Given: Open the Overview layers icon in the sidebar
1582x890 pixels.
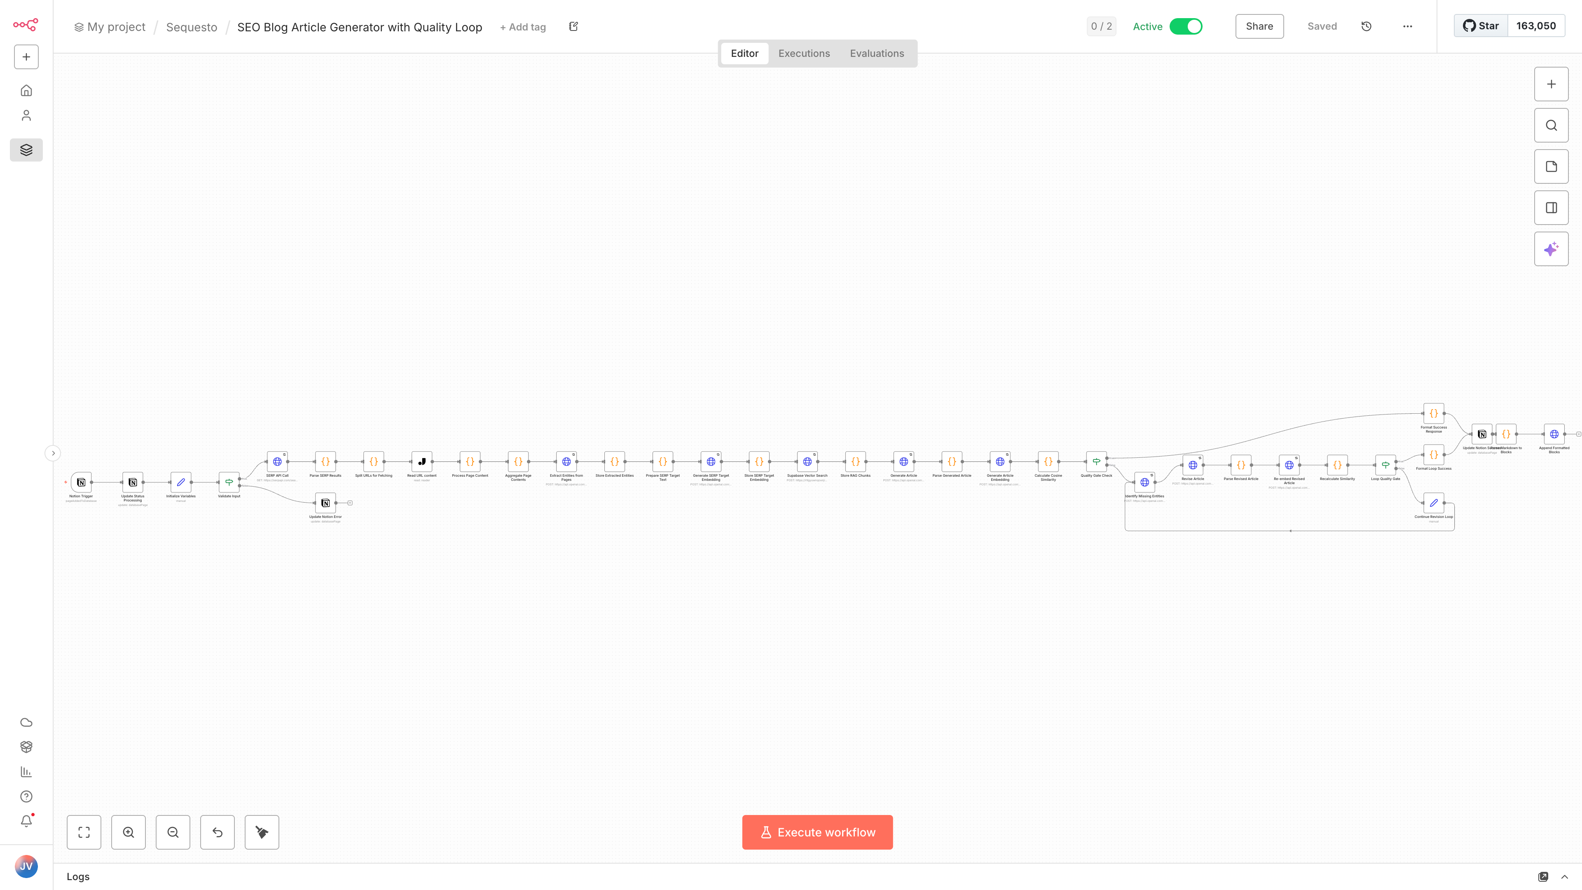Looking at the screenshot, I should point(26,149).
